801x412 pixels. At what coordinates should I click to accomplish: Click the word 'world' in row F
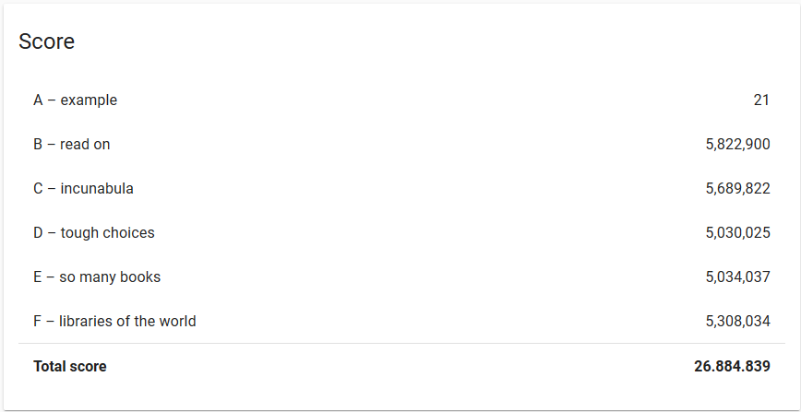coord(177,322)
